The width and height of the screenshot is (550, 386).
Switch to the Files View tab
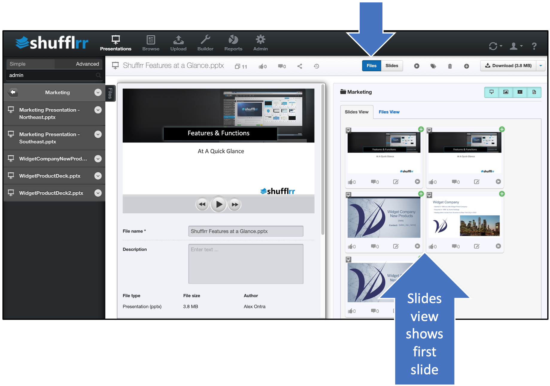(x=389, y=112)
